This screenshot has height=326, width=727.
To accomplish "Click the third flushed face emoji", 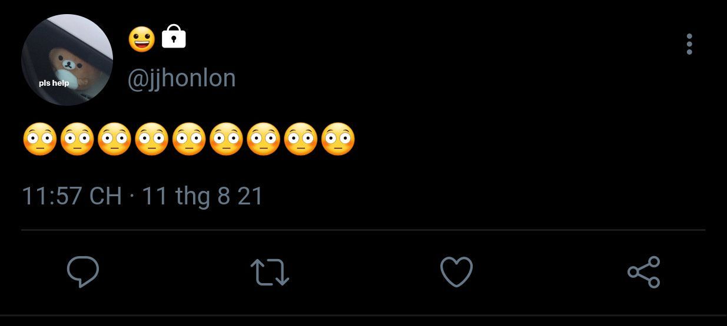I will (114, 139).
